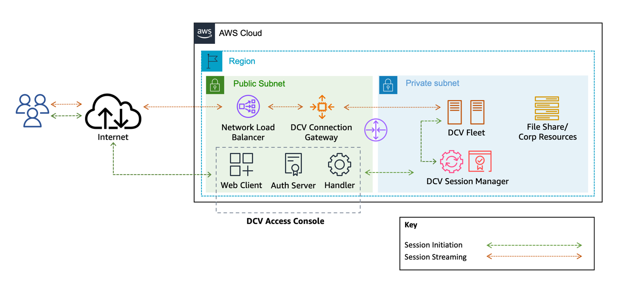
Task: Click the purple router icon between subnets
Action: click(377, 129)
